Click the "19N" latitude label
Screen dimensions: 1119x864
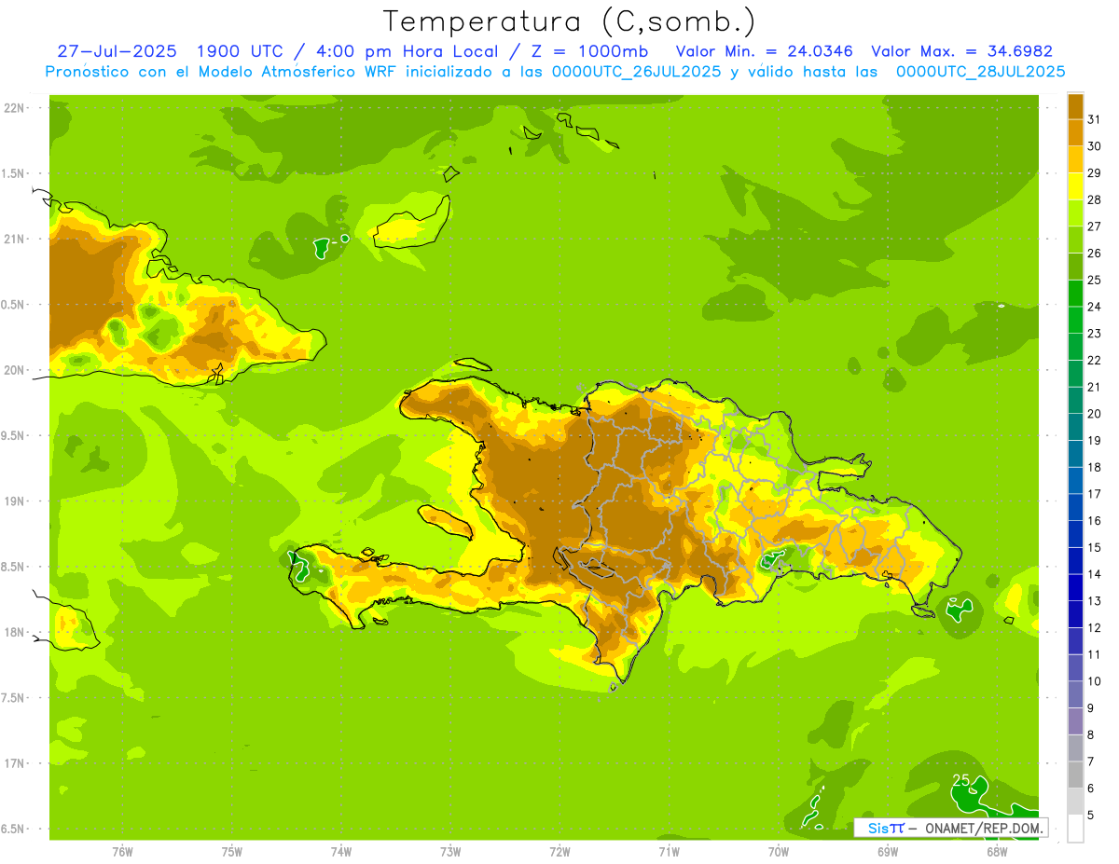click(x=14, y=501)
